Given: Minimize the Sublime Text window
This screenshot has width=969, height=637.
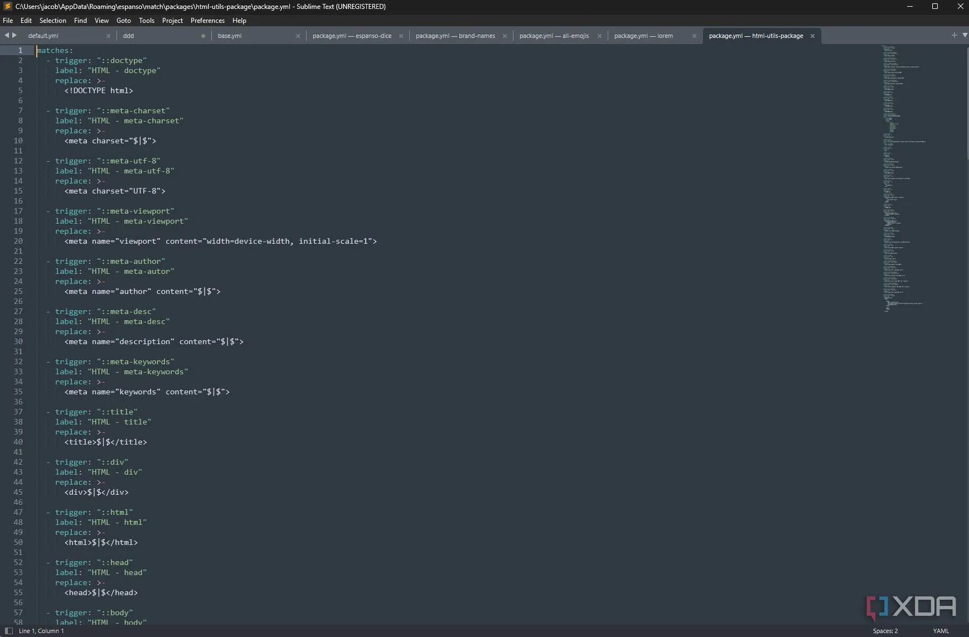Looking at the screenshot, I should 910,7.
